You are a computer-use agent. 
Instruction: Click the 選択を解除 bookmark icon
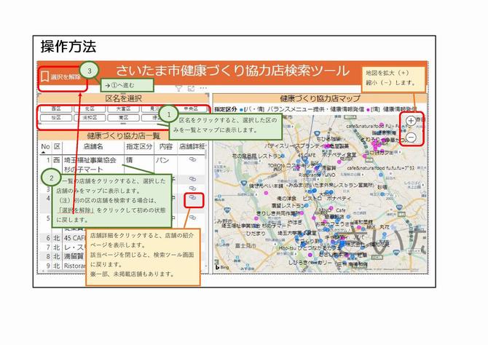pyautogui.click(x=45, y=76)
